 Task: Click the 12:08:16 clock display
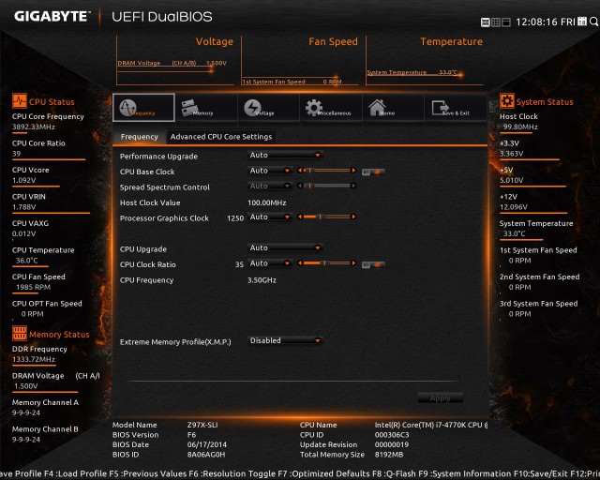[x=537, y=22]
